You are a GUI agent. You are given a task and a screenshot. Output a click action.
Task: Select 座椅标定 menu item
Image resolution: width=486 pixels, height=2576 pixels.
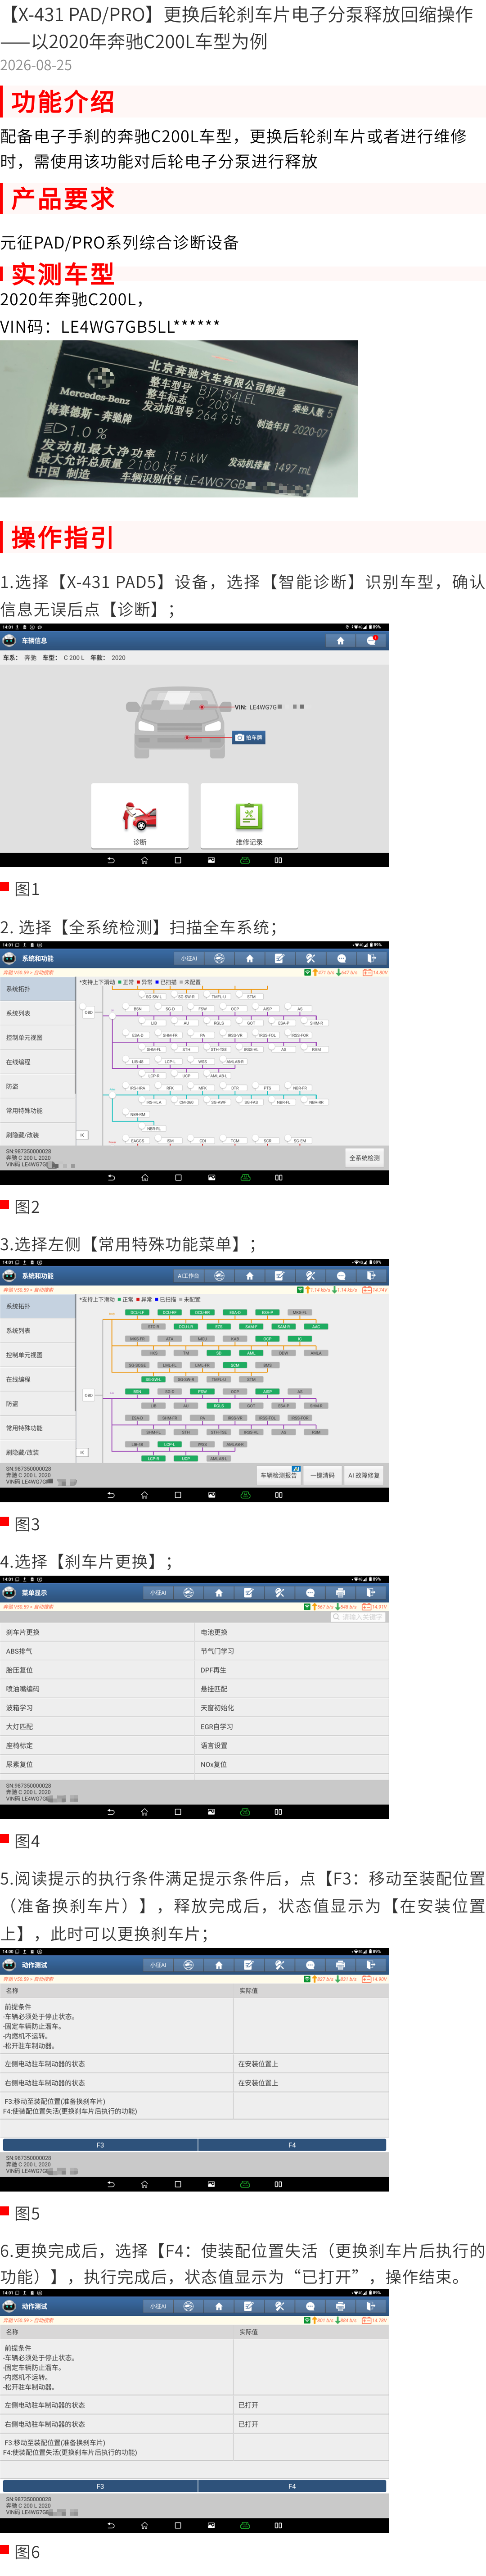97,1745
